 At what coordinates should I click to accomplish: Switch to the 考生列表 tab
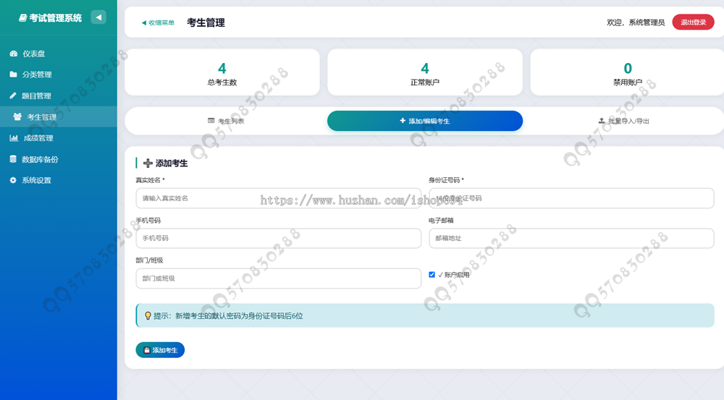[x=226, y=121]
